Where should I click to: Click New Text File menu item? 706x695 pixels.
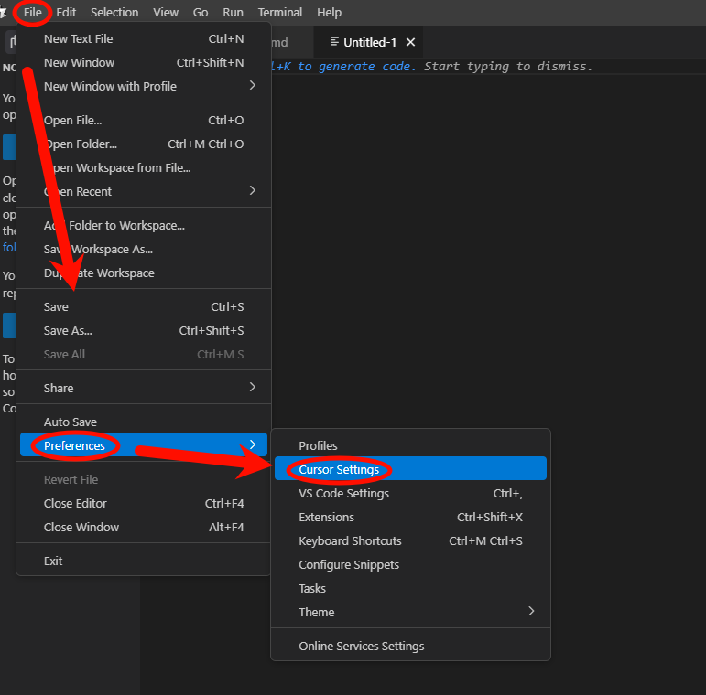pos(78,38)
